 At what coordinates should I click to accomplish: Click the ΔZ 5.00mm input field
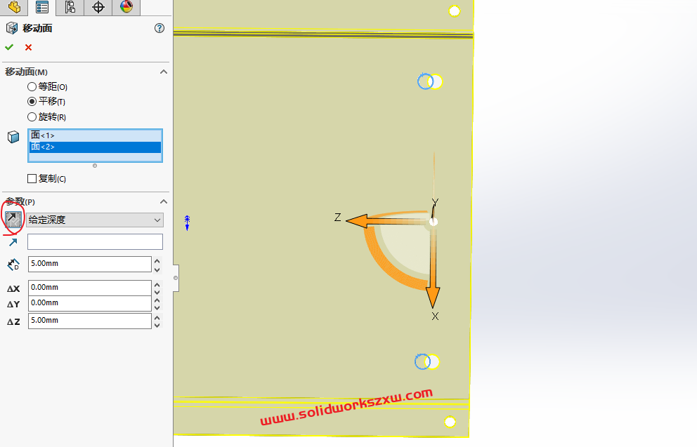(89, 321)
